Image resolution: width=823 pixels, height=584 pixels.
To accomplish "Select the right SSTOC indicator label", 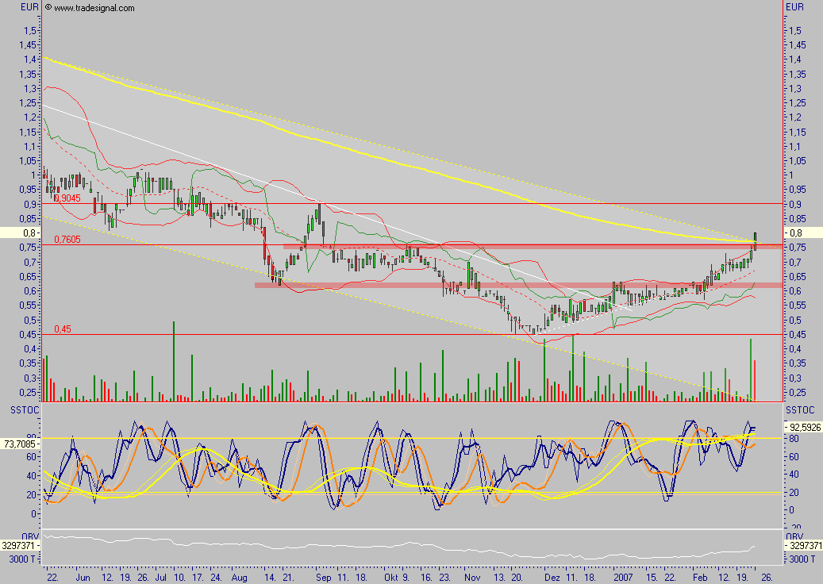I will (799, 409).
